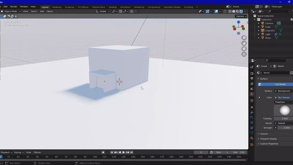This screenshot has width=293, height=165.
Task: Open the Object properties tab (orange square)
Action: tap(252, 107)
